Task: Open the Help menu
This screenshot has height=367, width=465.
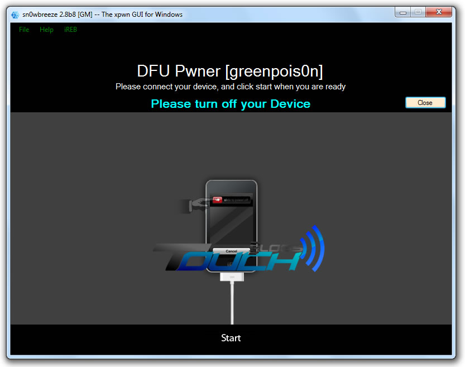Action: [x=46, y=30]
